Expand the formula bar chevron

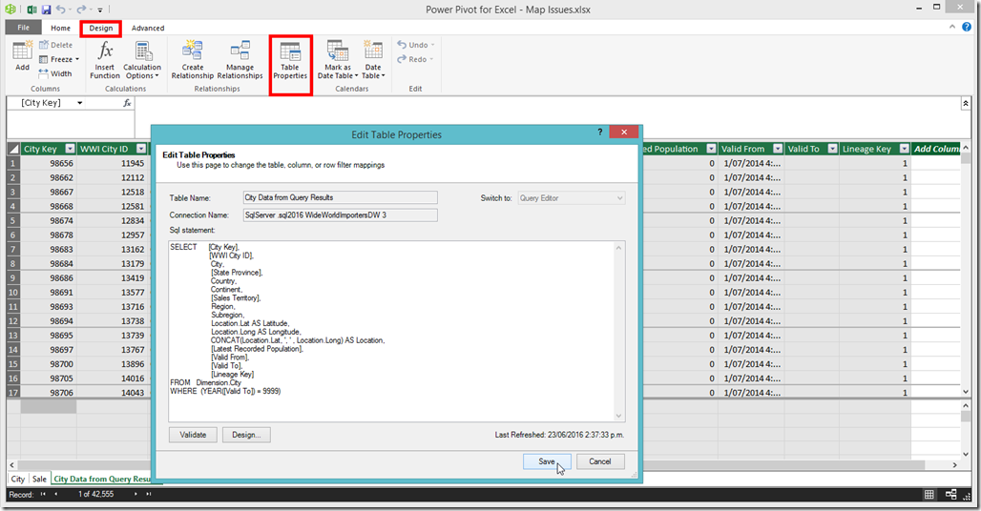(x=966, y=103)
